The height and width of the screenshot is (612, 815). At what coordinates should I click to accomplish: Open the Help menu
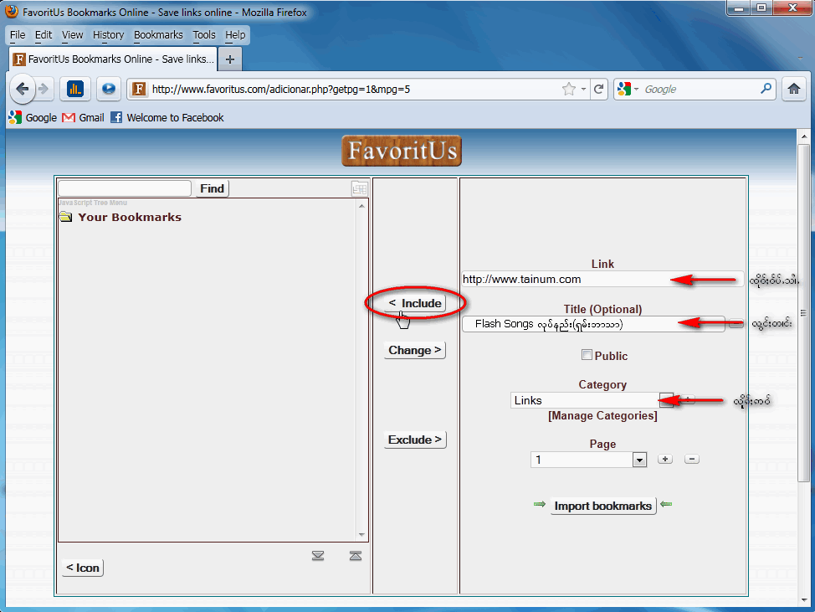235,35
